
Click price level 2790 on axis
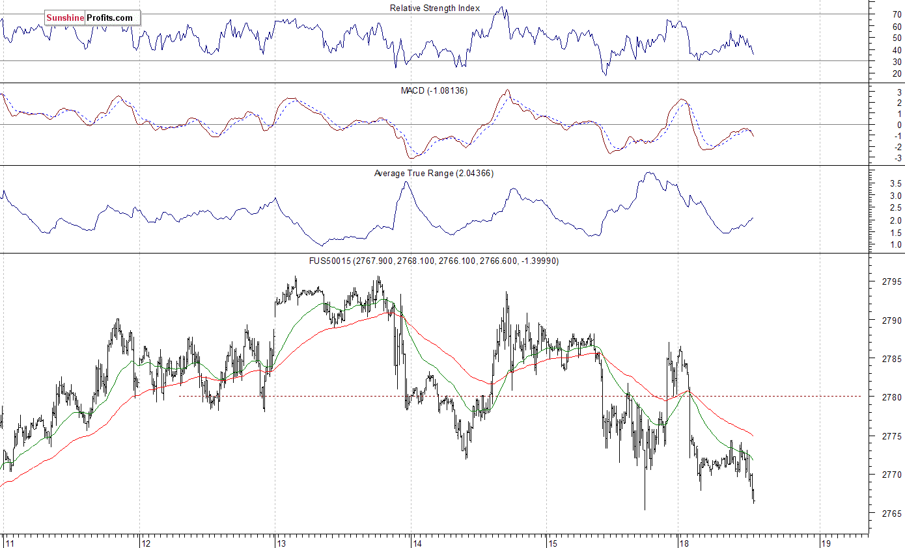pos(891,320)
